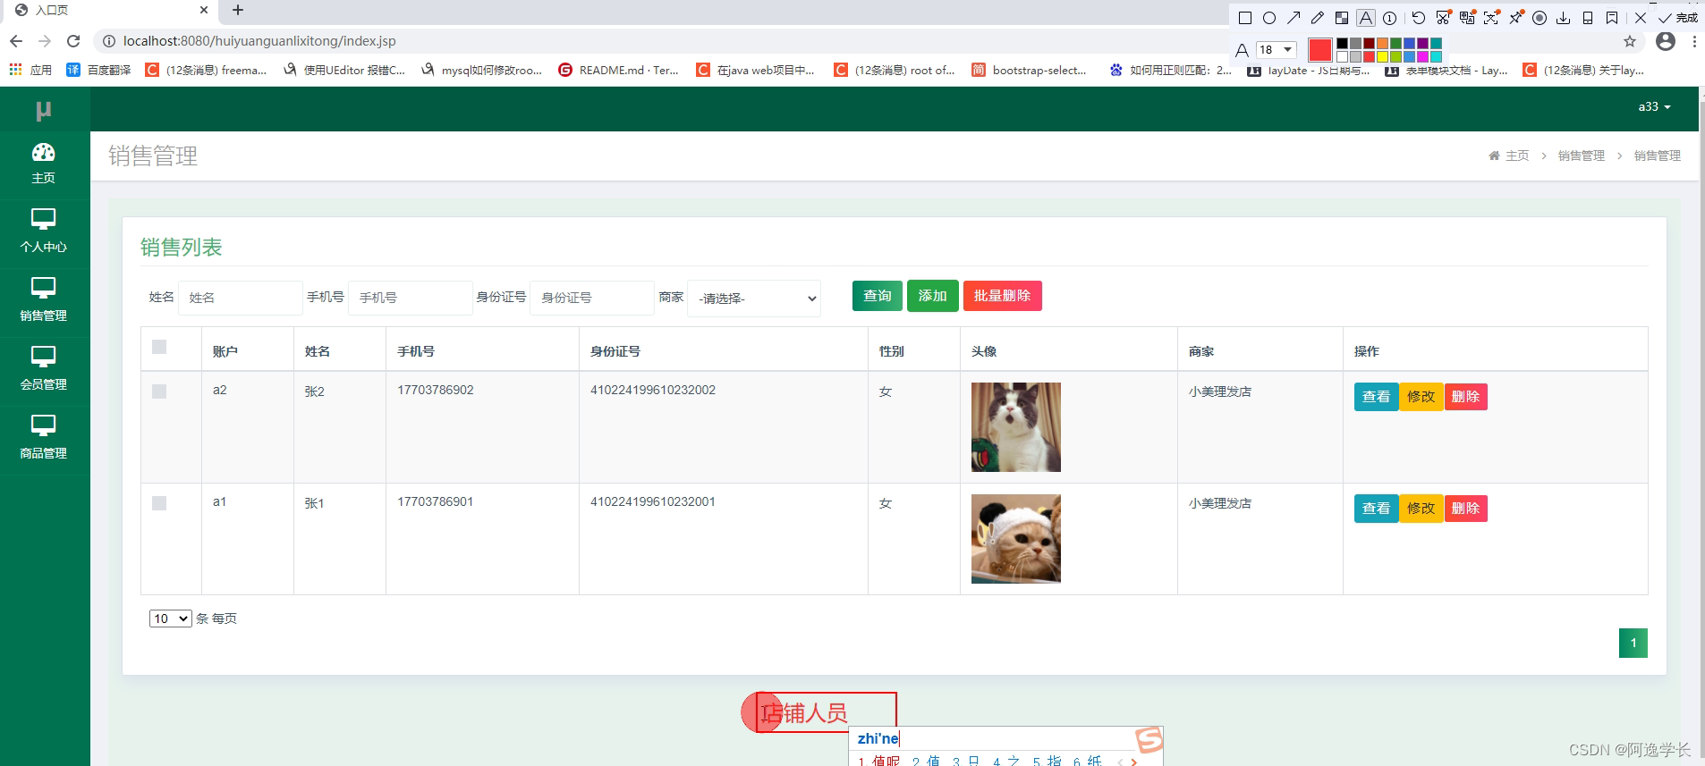
Task: Open the 百度翻译 bookmark
Action: coord(98,70)
